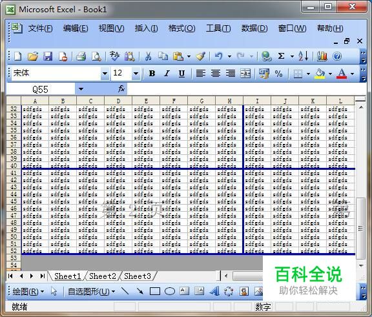Open the font name dropdown

[105, 74]
